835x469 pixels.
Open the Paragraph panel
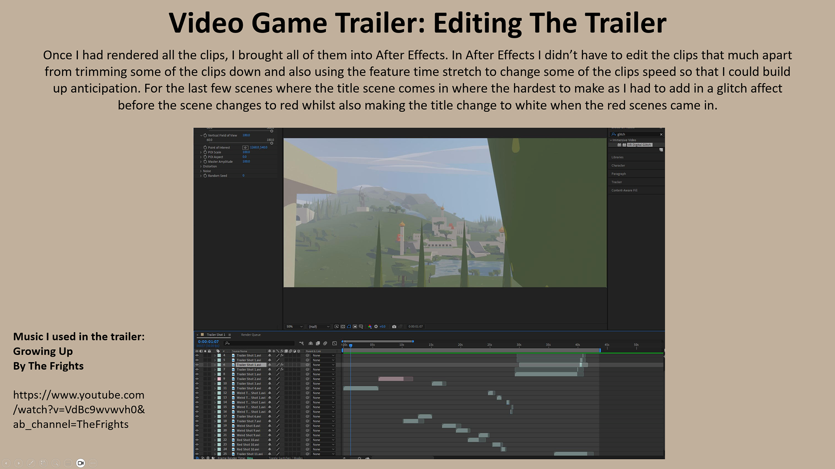point(619,174)
